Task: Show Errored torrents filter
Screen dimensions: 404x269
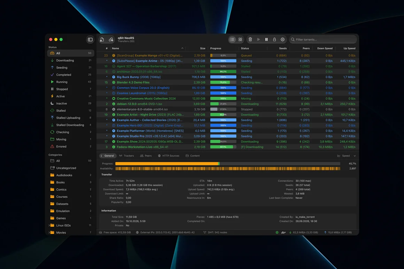Action: 71,147
